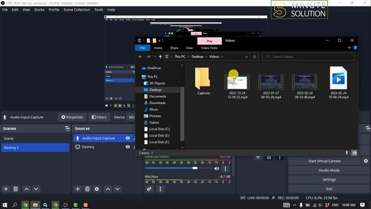
Task: Toggle visibility of Destiny source
Action: [128, 147]
